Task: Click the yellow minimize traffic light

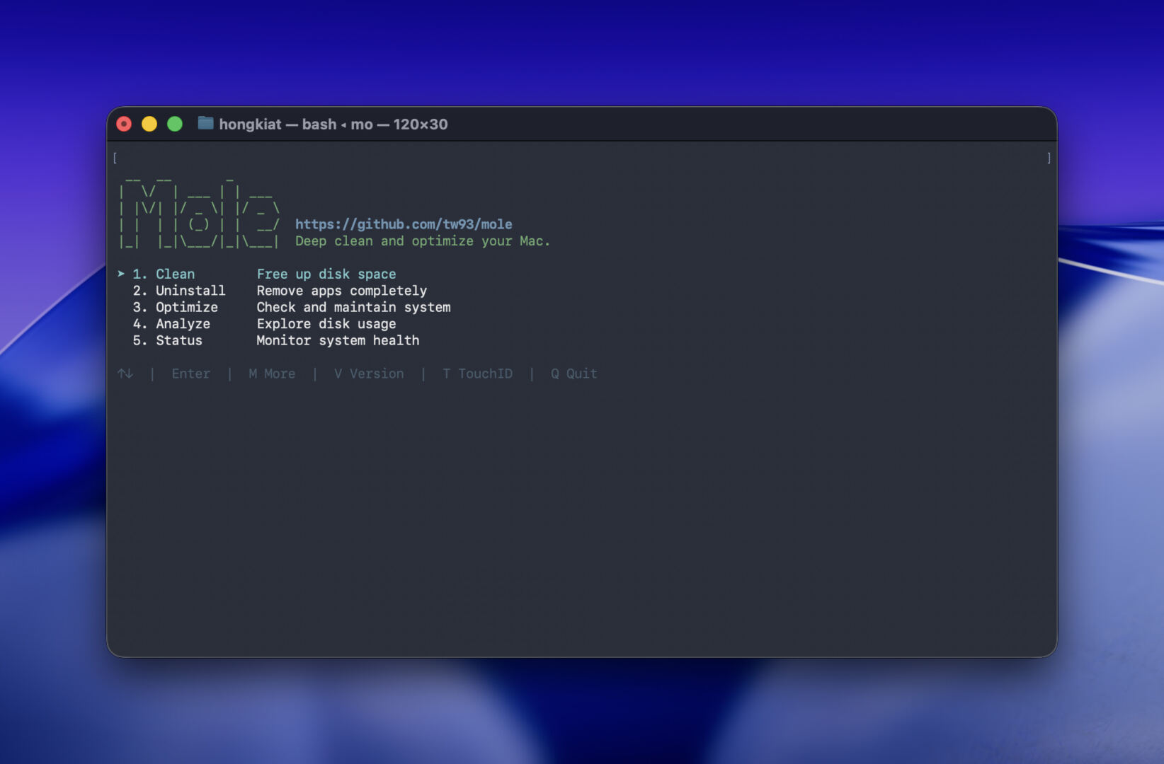Action: click(149, 124)
